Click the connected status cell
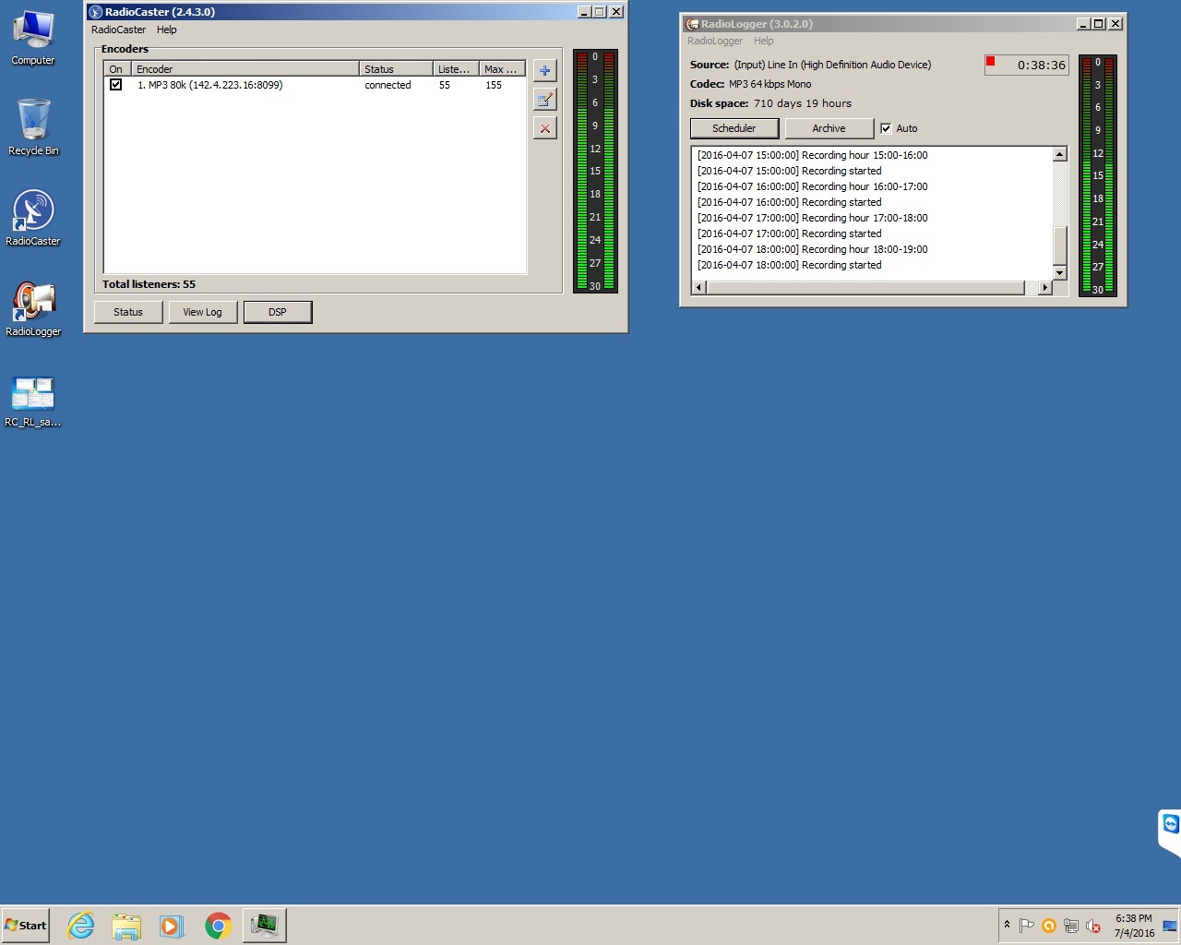Screen dimensions: 1181x945 [388, 85]
